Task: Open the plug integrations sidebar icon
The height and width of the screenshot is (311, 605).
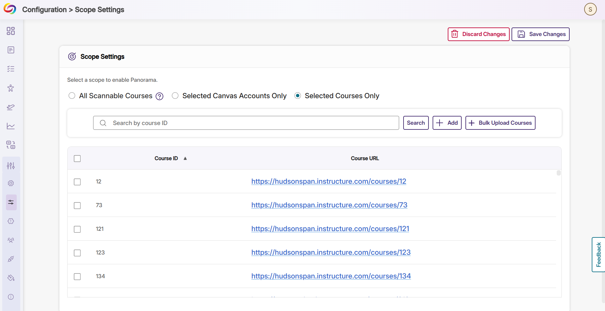Action: coord(11,259)
